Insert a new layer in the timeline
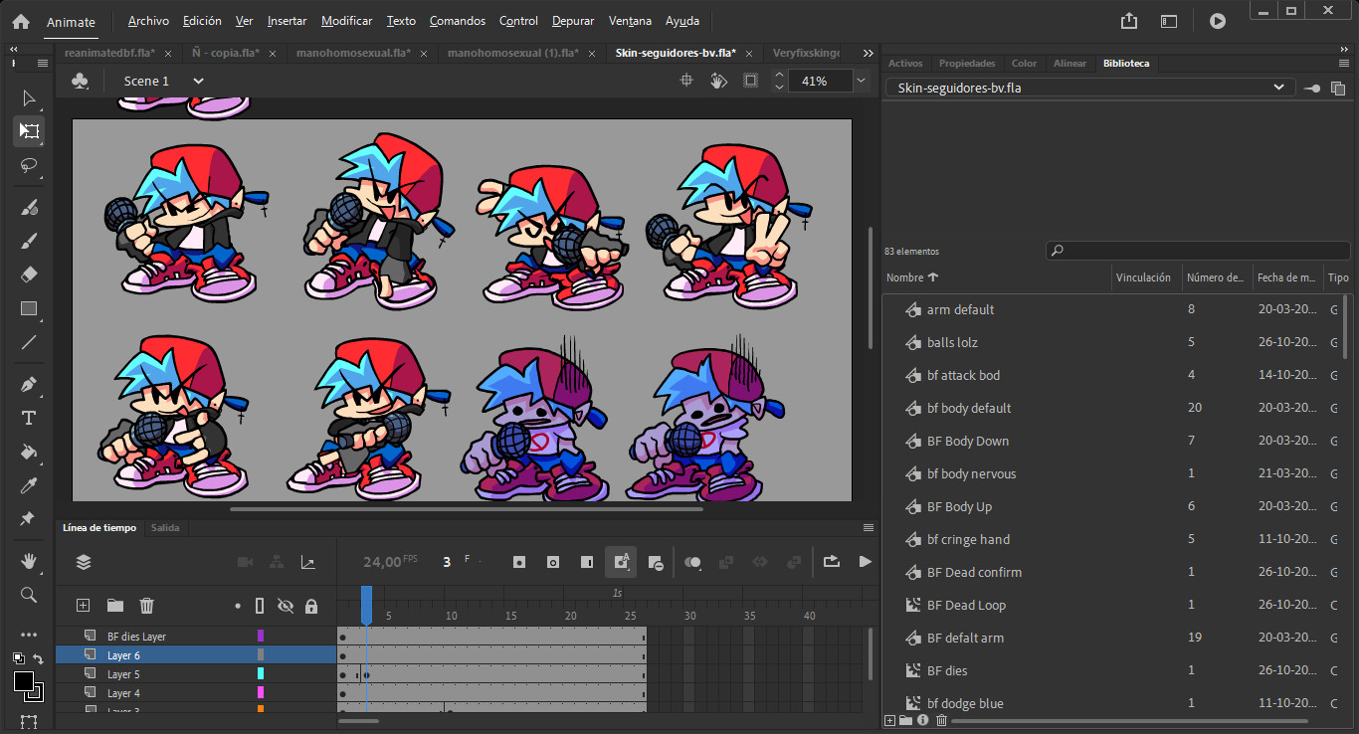 [x=83, y=605]
